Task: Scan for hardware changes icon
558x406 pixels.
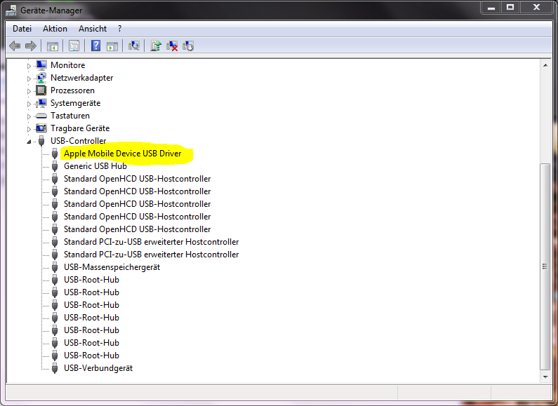Action: pos(134,46)
